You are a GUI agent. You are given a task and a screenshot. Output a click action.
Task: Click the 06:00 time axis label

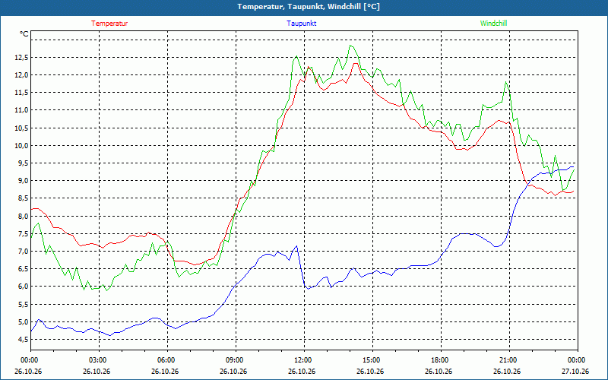(167, 360)
